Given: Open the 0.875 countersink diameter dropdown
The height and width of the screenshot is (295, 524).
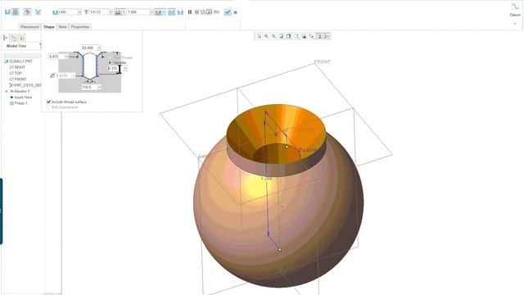Looking at the screenshot, I should (x=66, y=57).
